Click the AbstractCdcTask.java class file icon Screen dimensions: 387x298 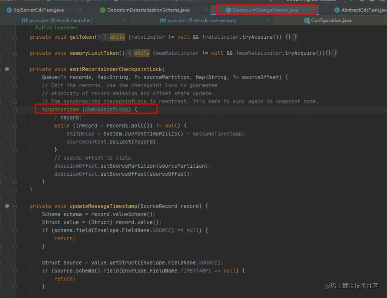coord(336,10)
